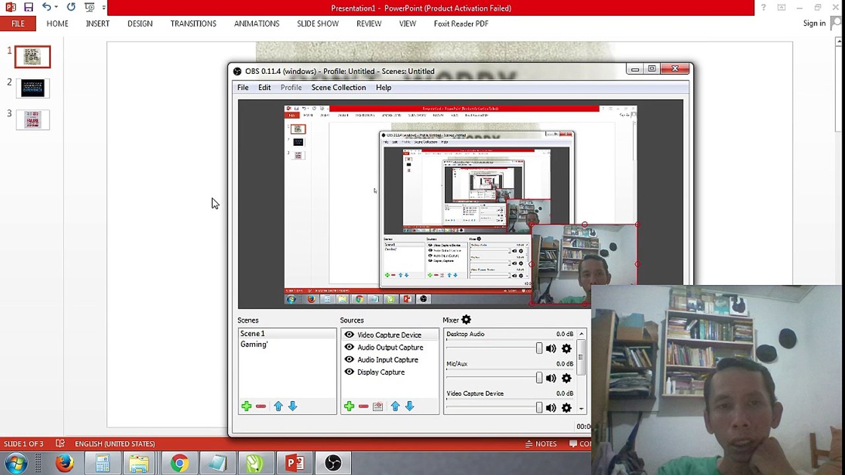The width and height of the screenshot is (845, 475).
Task: Mute Desktop Audio in the mixer
Action: [x=551, y=348]
